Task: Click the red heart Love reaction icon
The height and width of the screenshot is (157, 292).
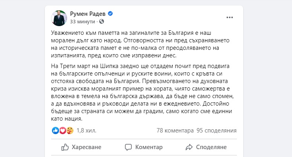Action: tap(63, 131)
